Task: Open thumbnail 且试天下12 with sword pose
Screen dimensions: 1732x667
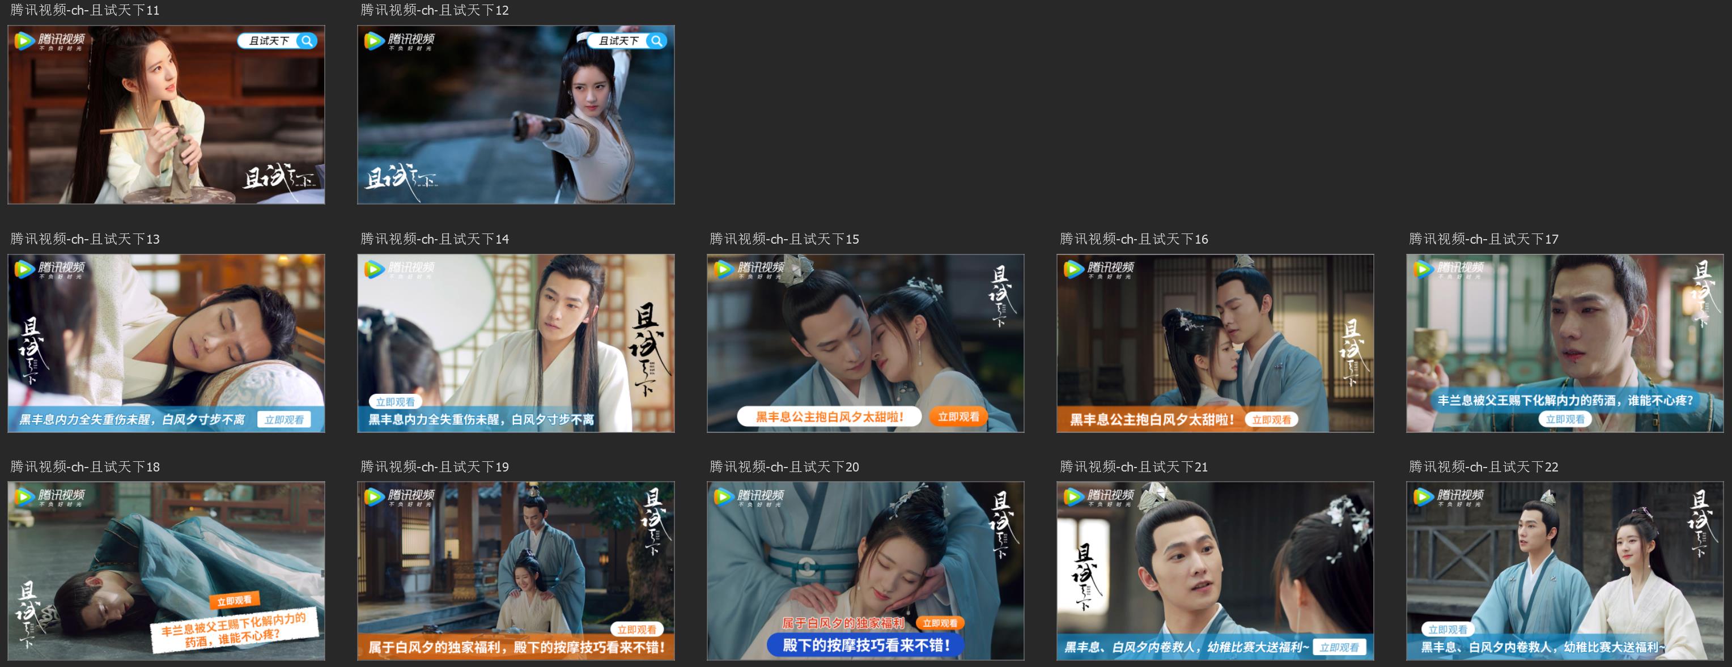Action: point(516,114)
